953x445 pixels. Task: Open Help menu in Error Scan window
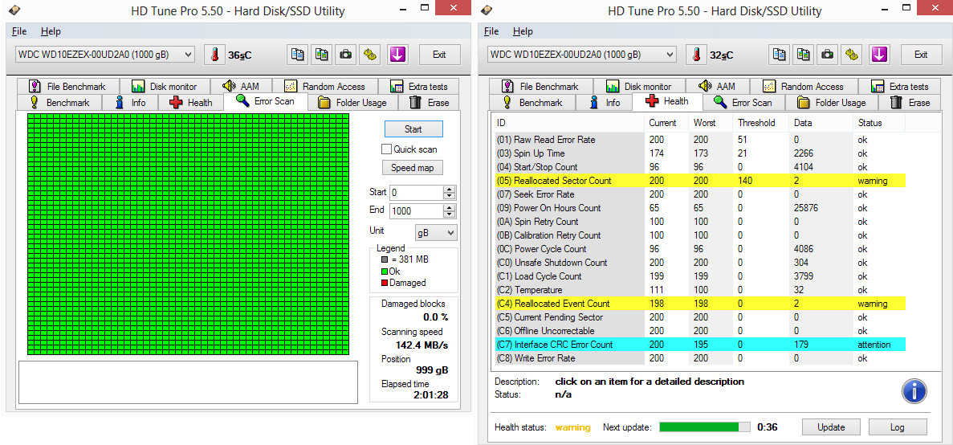[51, 31]
